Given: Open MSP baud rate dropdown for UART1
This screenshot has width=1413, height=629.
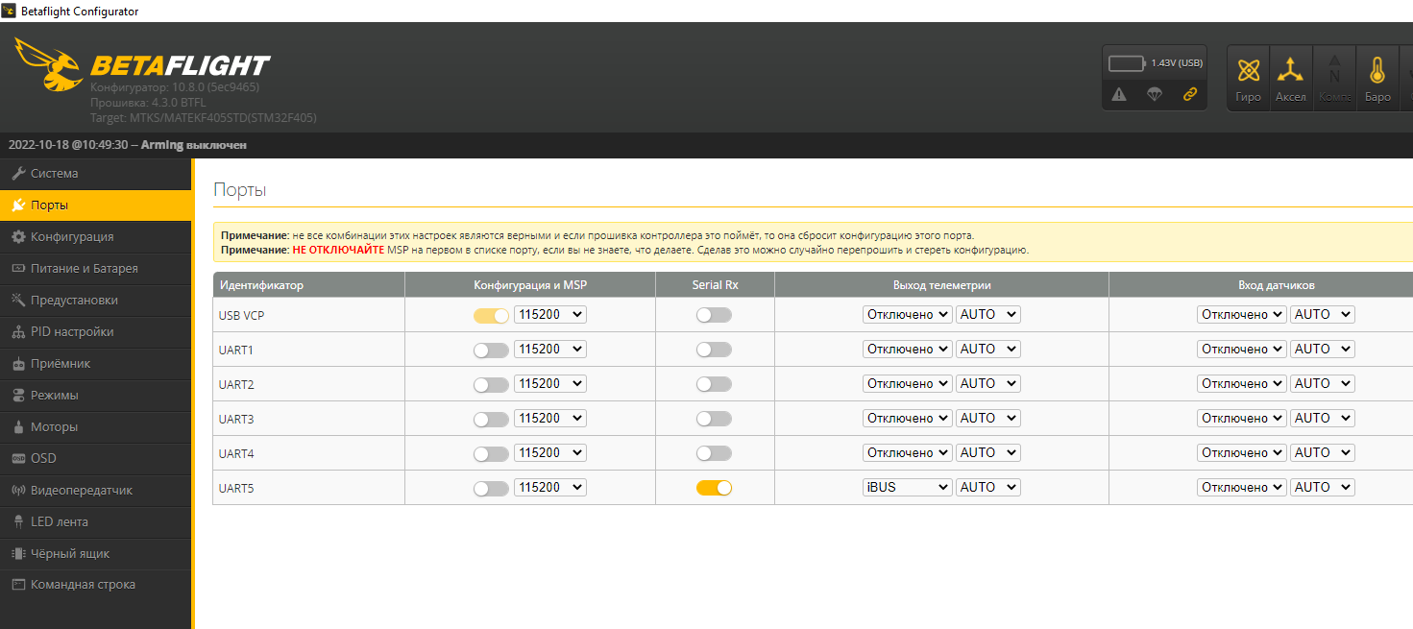Looking at the screenshot, I should pyautogui.click(x=549, y=350).
